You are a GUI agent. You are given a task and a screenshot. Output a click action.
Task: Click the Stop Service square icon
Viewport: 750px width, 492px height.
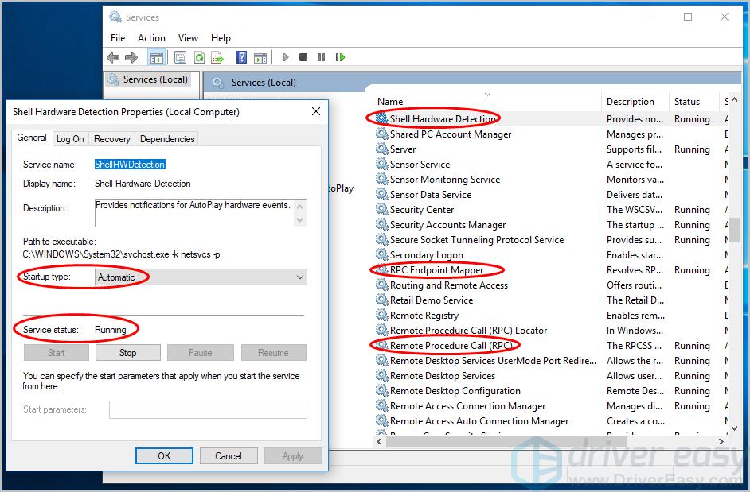coord(303,57)
